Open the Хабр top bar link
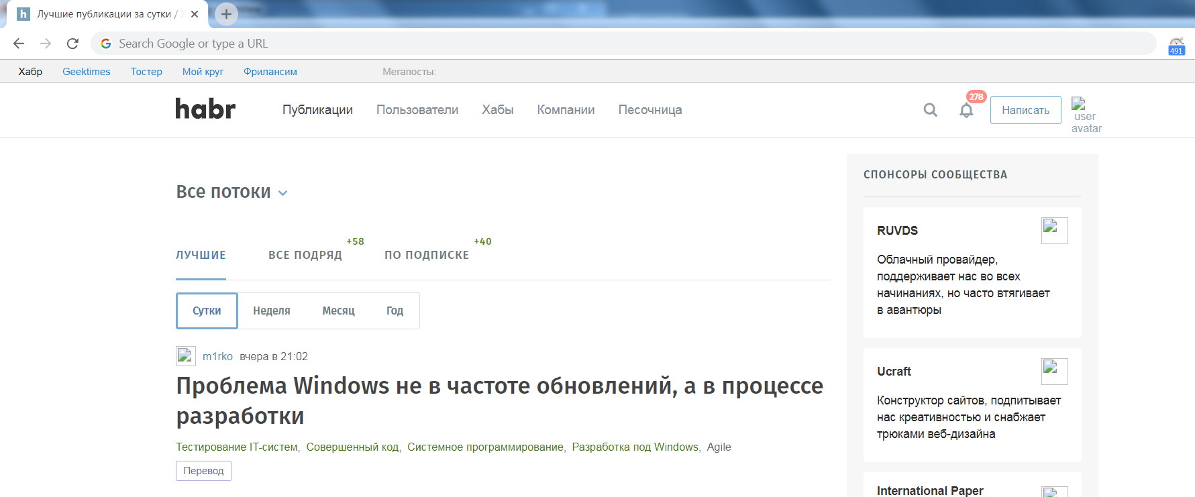Viewport: 1195px width, 497px height. [x=30, y=72]
